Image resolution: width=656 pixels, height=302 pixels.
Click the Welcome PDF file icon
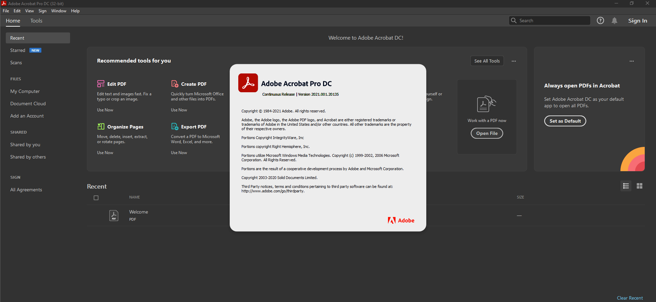point(114,216)
